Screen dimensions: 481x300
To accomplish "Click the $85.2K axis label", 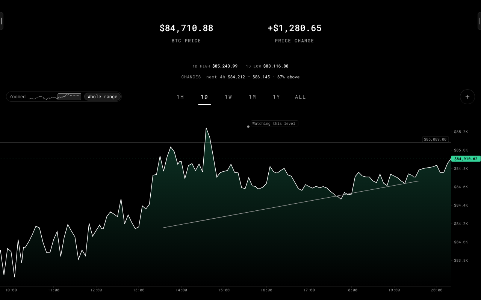I will coord(461,132).
